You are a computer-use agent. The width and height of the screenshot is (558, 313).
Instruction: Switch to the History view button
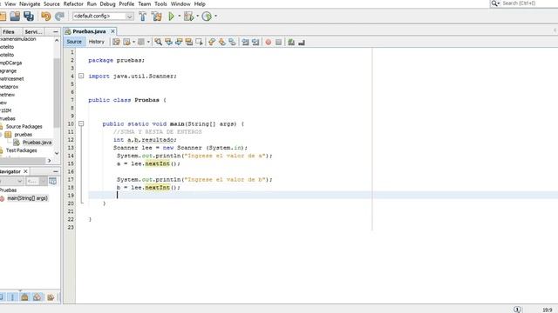tap(97, 42)
